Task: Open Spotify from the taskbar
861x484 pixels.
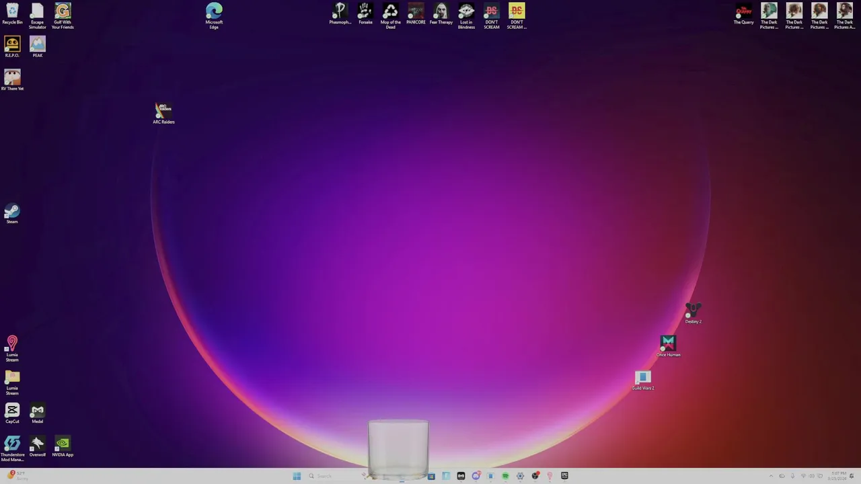Action: coord(505,476)
